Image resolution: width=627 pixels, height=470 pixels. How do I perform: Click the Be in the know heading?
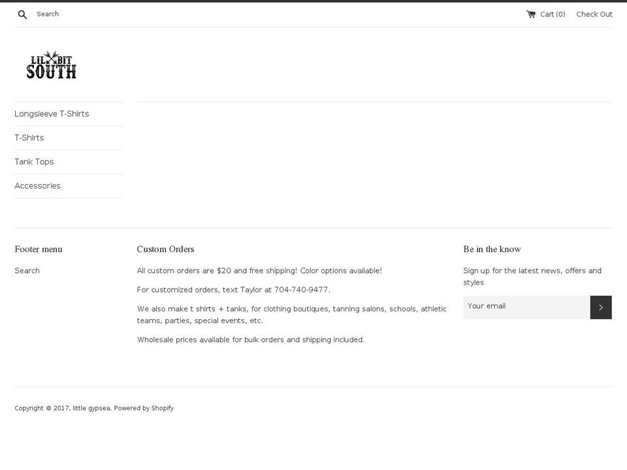[x=491, y=249]
